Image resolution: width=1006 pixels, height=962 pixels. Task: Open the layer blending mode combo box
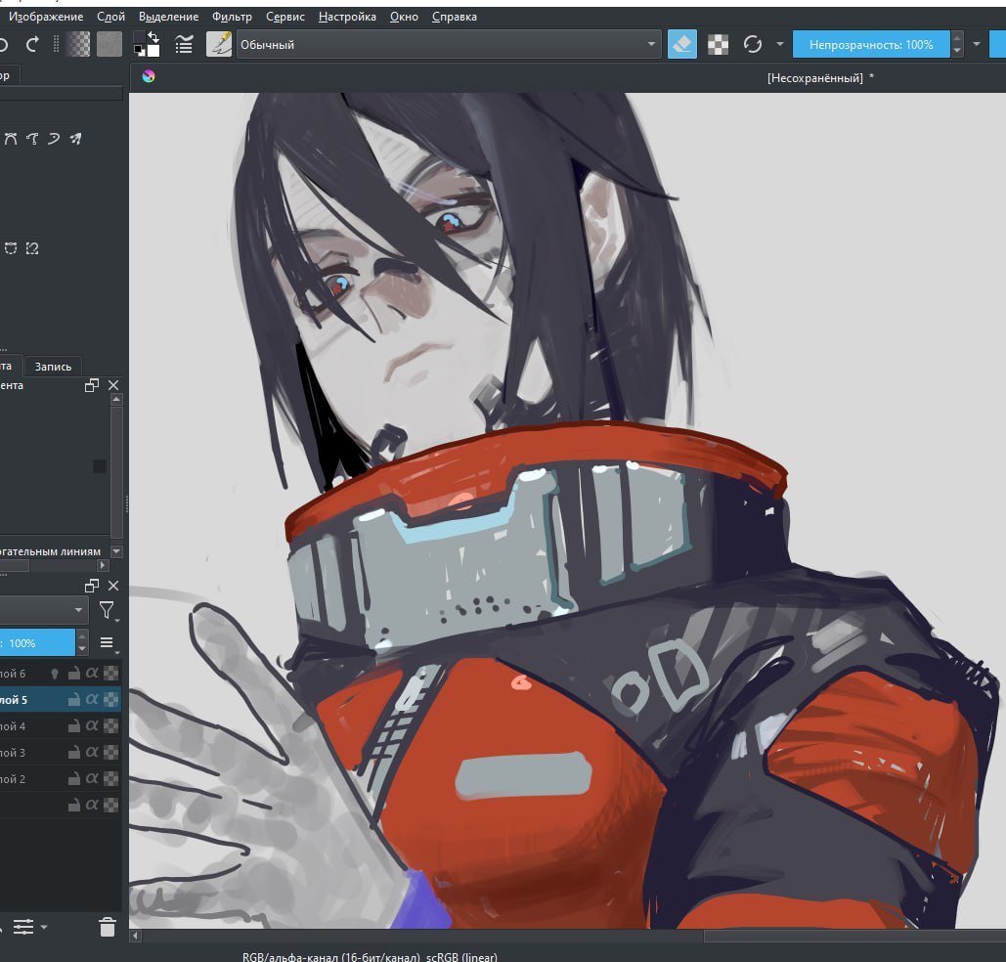[x=43, y=610]
